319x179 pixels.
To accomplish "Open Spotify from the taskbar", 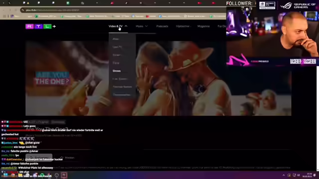I will 42,175.
